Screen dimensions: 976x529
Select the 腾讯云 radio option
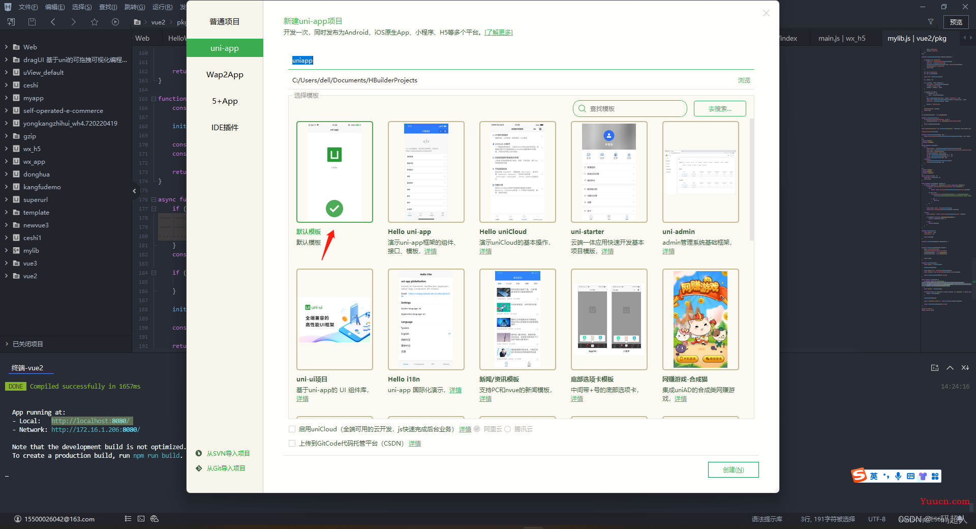tap(507, 429)
